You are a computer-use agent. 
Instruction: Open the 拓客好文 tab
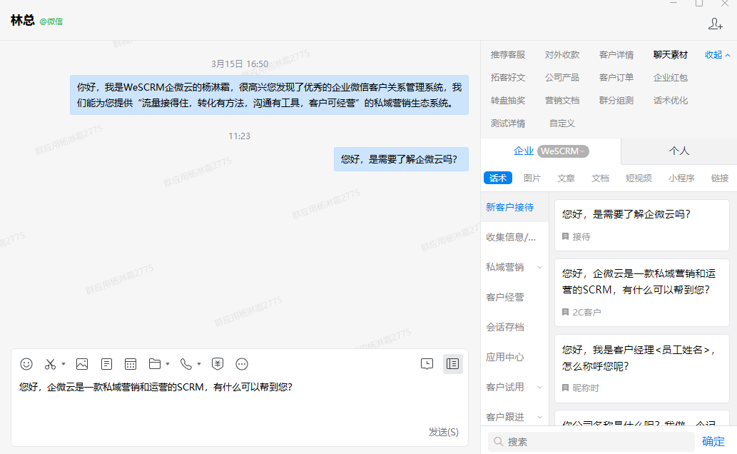tap(508, 78)
